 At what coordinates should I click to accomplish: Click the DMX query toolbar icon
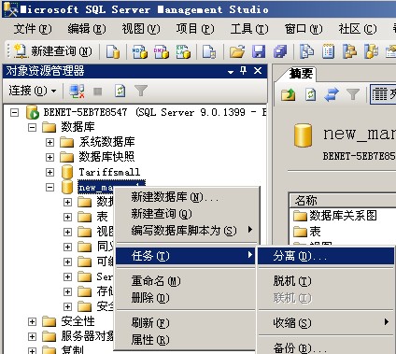(x=162, y=51)
